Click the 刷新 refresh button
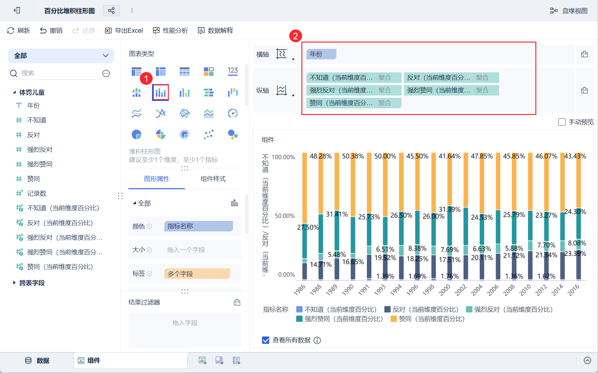Screen dimensions: 598x373 pos(18,30)
